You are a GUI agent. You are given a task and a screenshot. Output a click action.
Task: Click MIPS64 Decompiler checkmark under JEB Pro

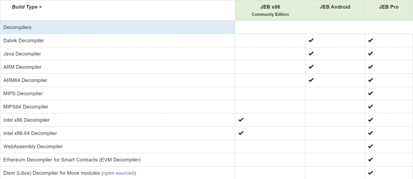point(371,107)
